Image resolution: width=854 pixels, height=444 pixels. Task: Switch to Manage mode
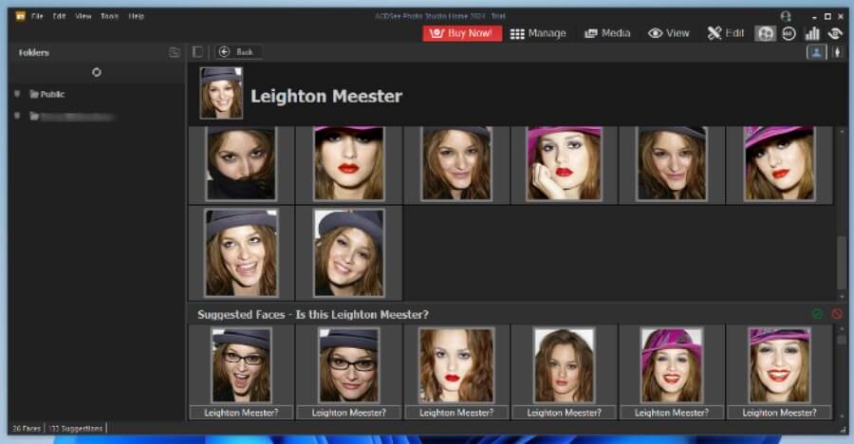(537, 33)
